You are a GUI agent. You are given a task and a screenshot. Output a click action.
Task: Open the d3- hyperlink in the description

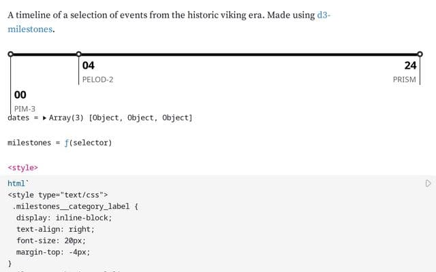pos(324,15)
